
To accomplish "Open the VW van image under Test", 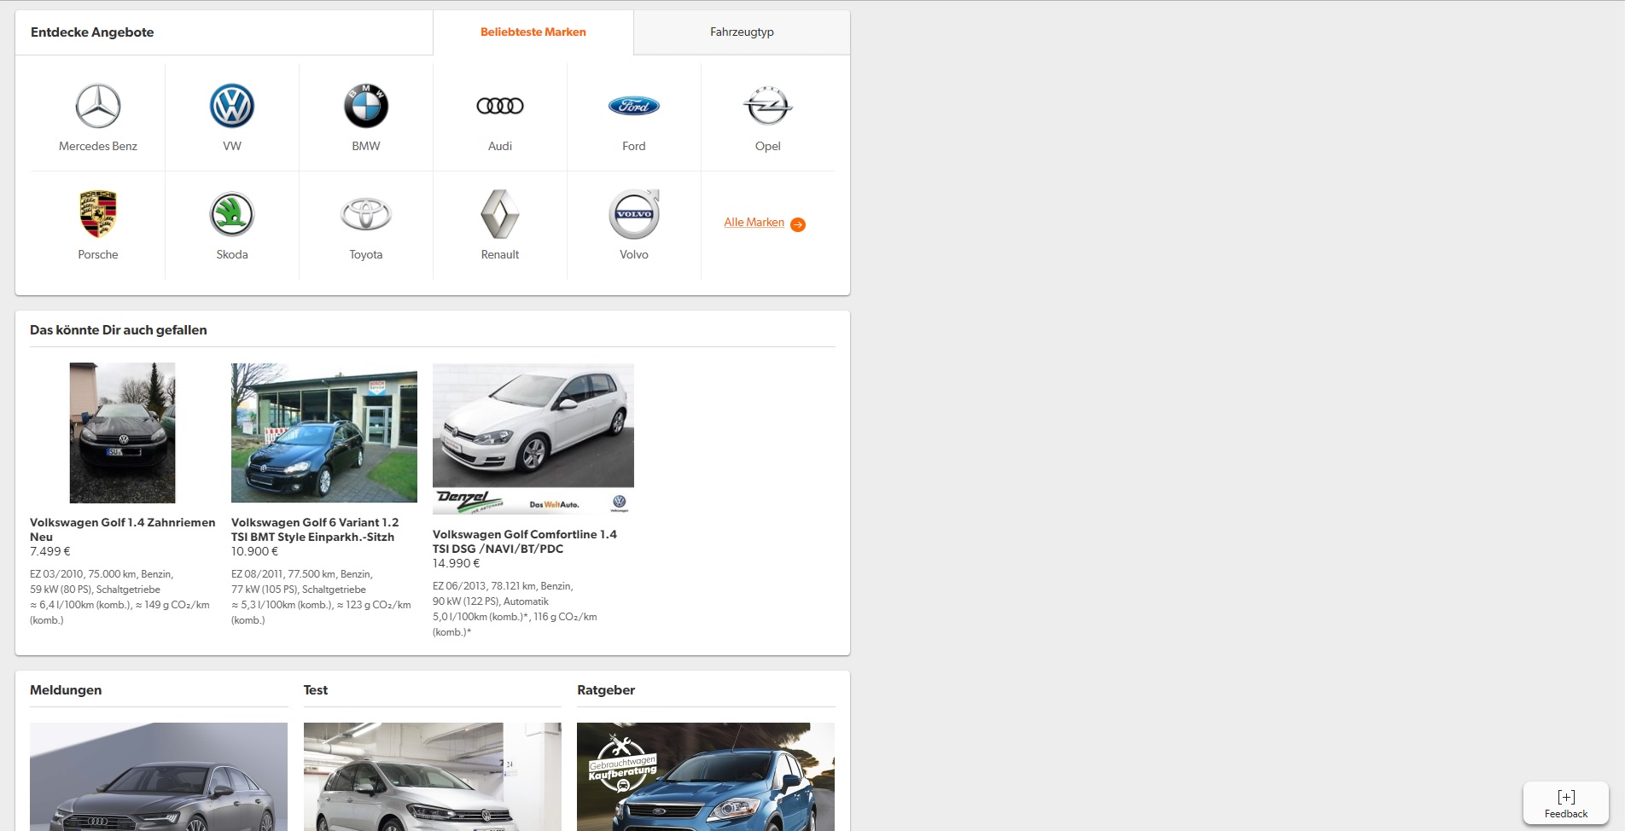I will point(433,776).
